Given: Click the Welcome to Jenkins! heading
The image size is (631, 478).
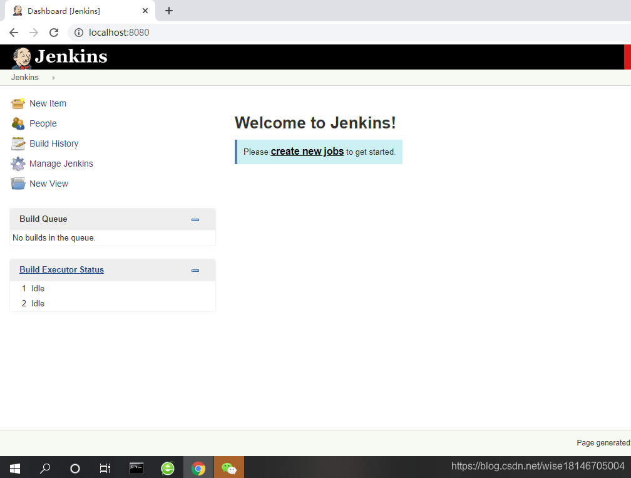Looking at the screenshot, I should click(315, 123).
